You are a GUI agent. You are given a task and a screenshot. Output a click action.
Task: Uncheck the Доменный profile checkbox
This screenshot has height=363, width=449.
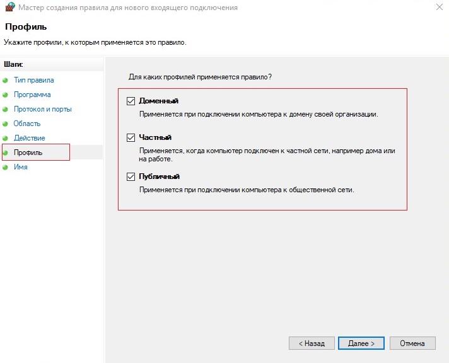(x=131, y=101)
